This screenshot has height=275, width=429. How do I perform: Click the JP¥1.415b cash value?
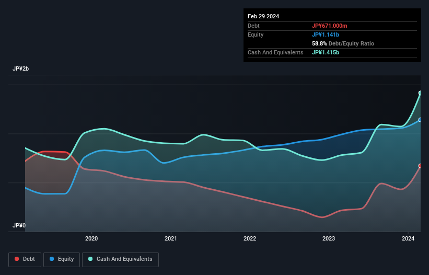click(x=326, y=52)
